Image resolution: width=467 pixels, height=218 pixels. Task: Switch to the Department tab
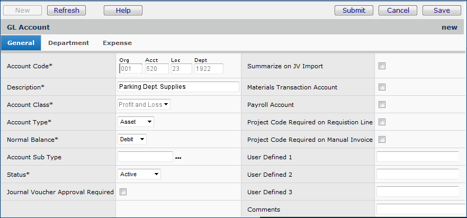pyautogui.click(x=68, y=43)
